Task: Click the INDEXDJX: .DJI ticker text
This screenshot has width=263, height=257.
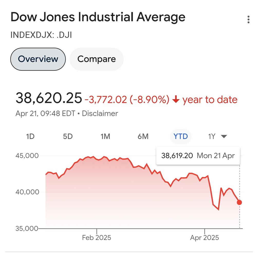Action: (41, 35)
